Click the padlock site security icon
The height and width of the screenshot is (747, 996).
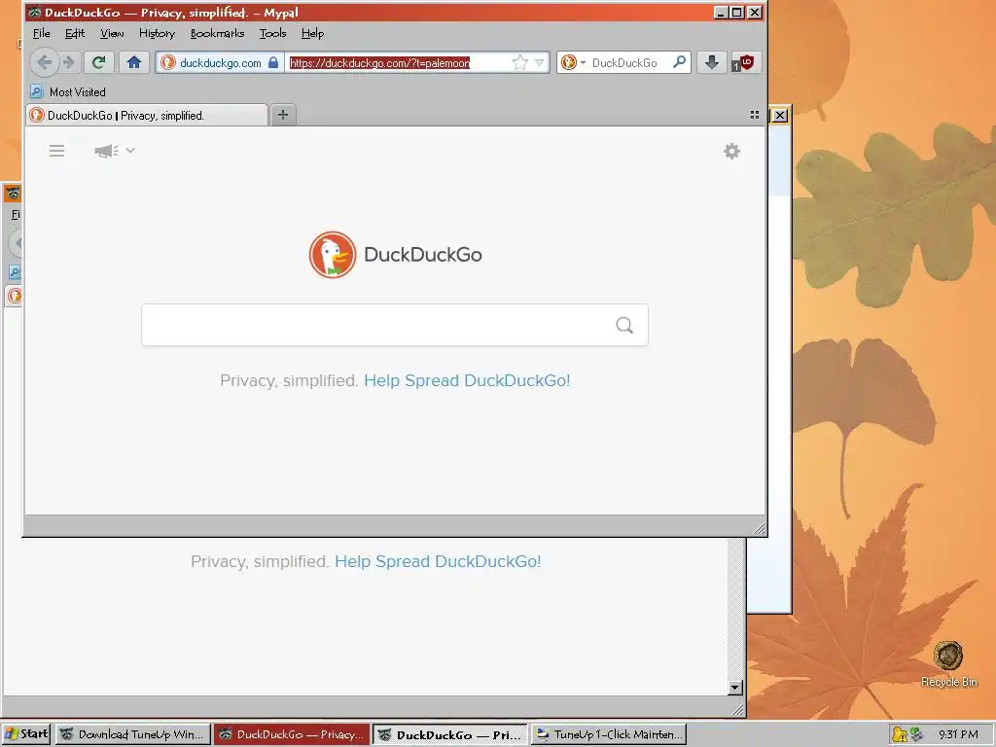(273, 62)
